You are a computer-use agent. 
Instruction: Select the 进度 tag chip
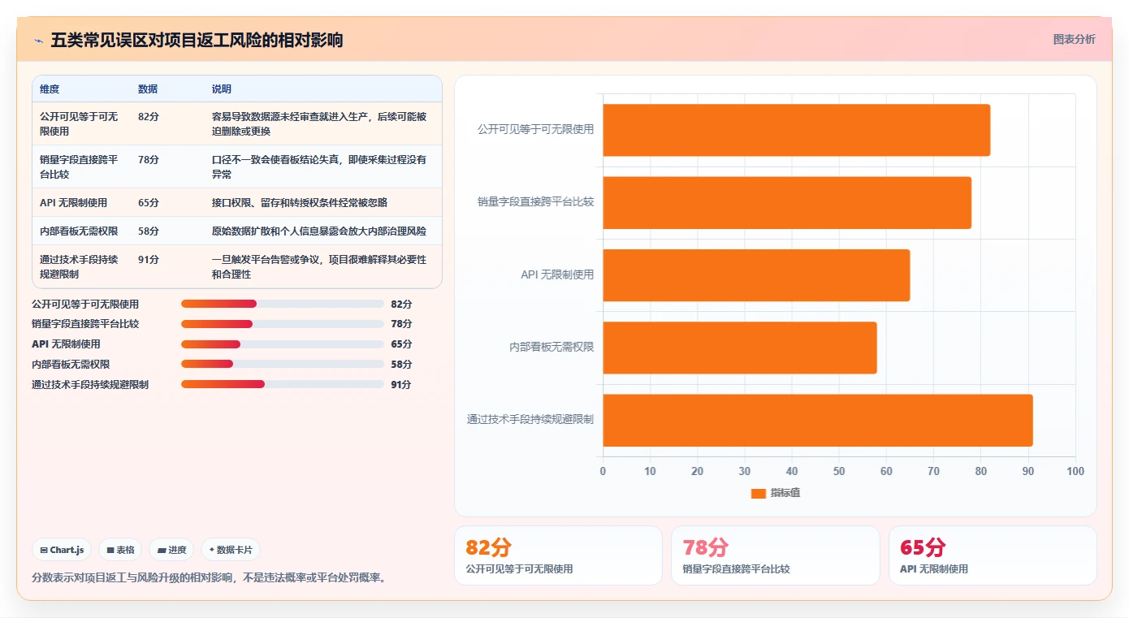(171, 550)
